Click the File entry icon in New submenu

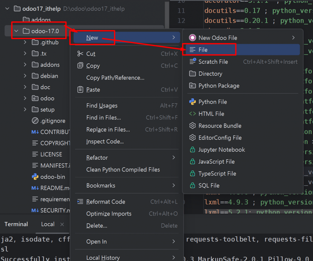(193, 50)
